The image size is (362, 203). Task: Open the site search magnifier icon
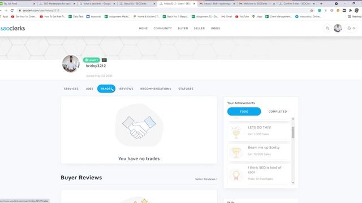coord(327,28)
